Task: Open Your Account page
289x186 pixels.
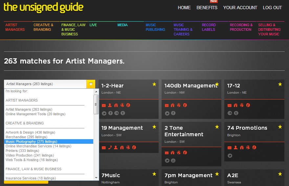Action: tap(240, 8)
